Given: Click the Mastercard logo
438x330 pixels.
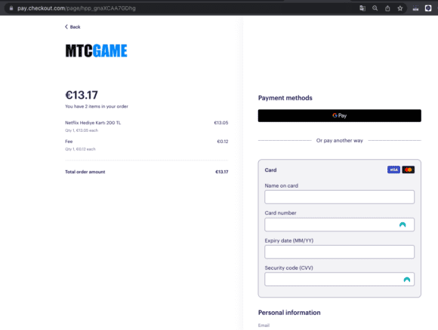Looking at the screenshot, I should (408, 170).
